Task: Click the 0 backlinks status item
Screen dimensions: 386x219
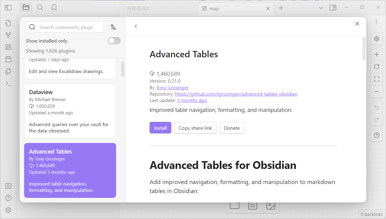Action: 372,214
